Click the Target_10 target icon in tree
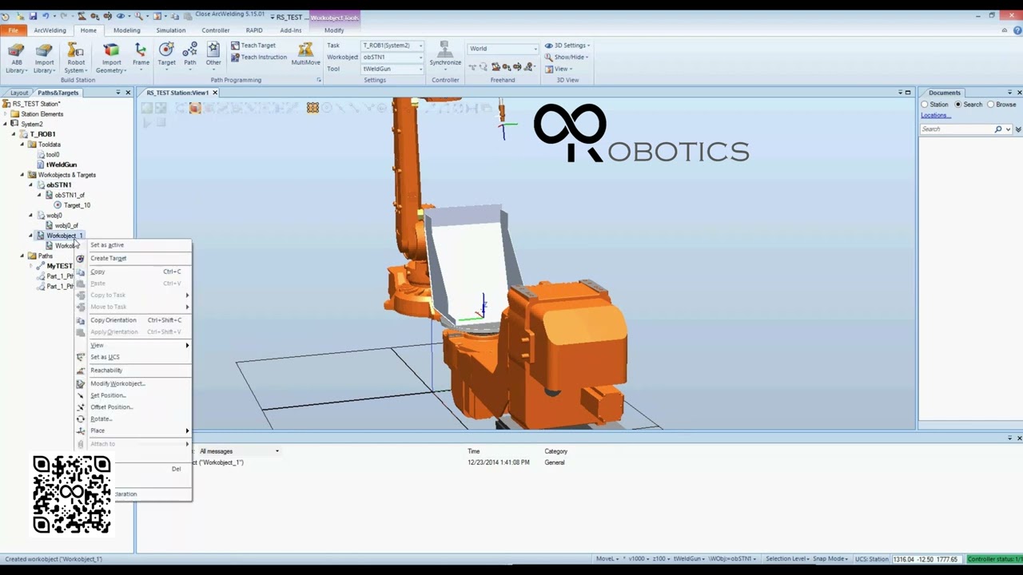Viewport: 1023px width, 575px height. point(58,205)
